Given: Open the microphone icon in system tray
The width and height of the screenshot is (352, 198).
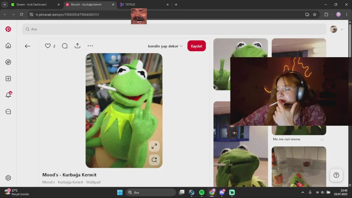Looking at the screenshot, I should click(x=310, y=193).
